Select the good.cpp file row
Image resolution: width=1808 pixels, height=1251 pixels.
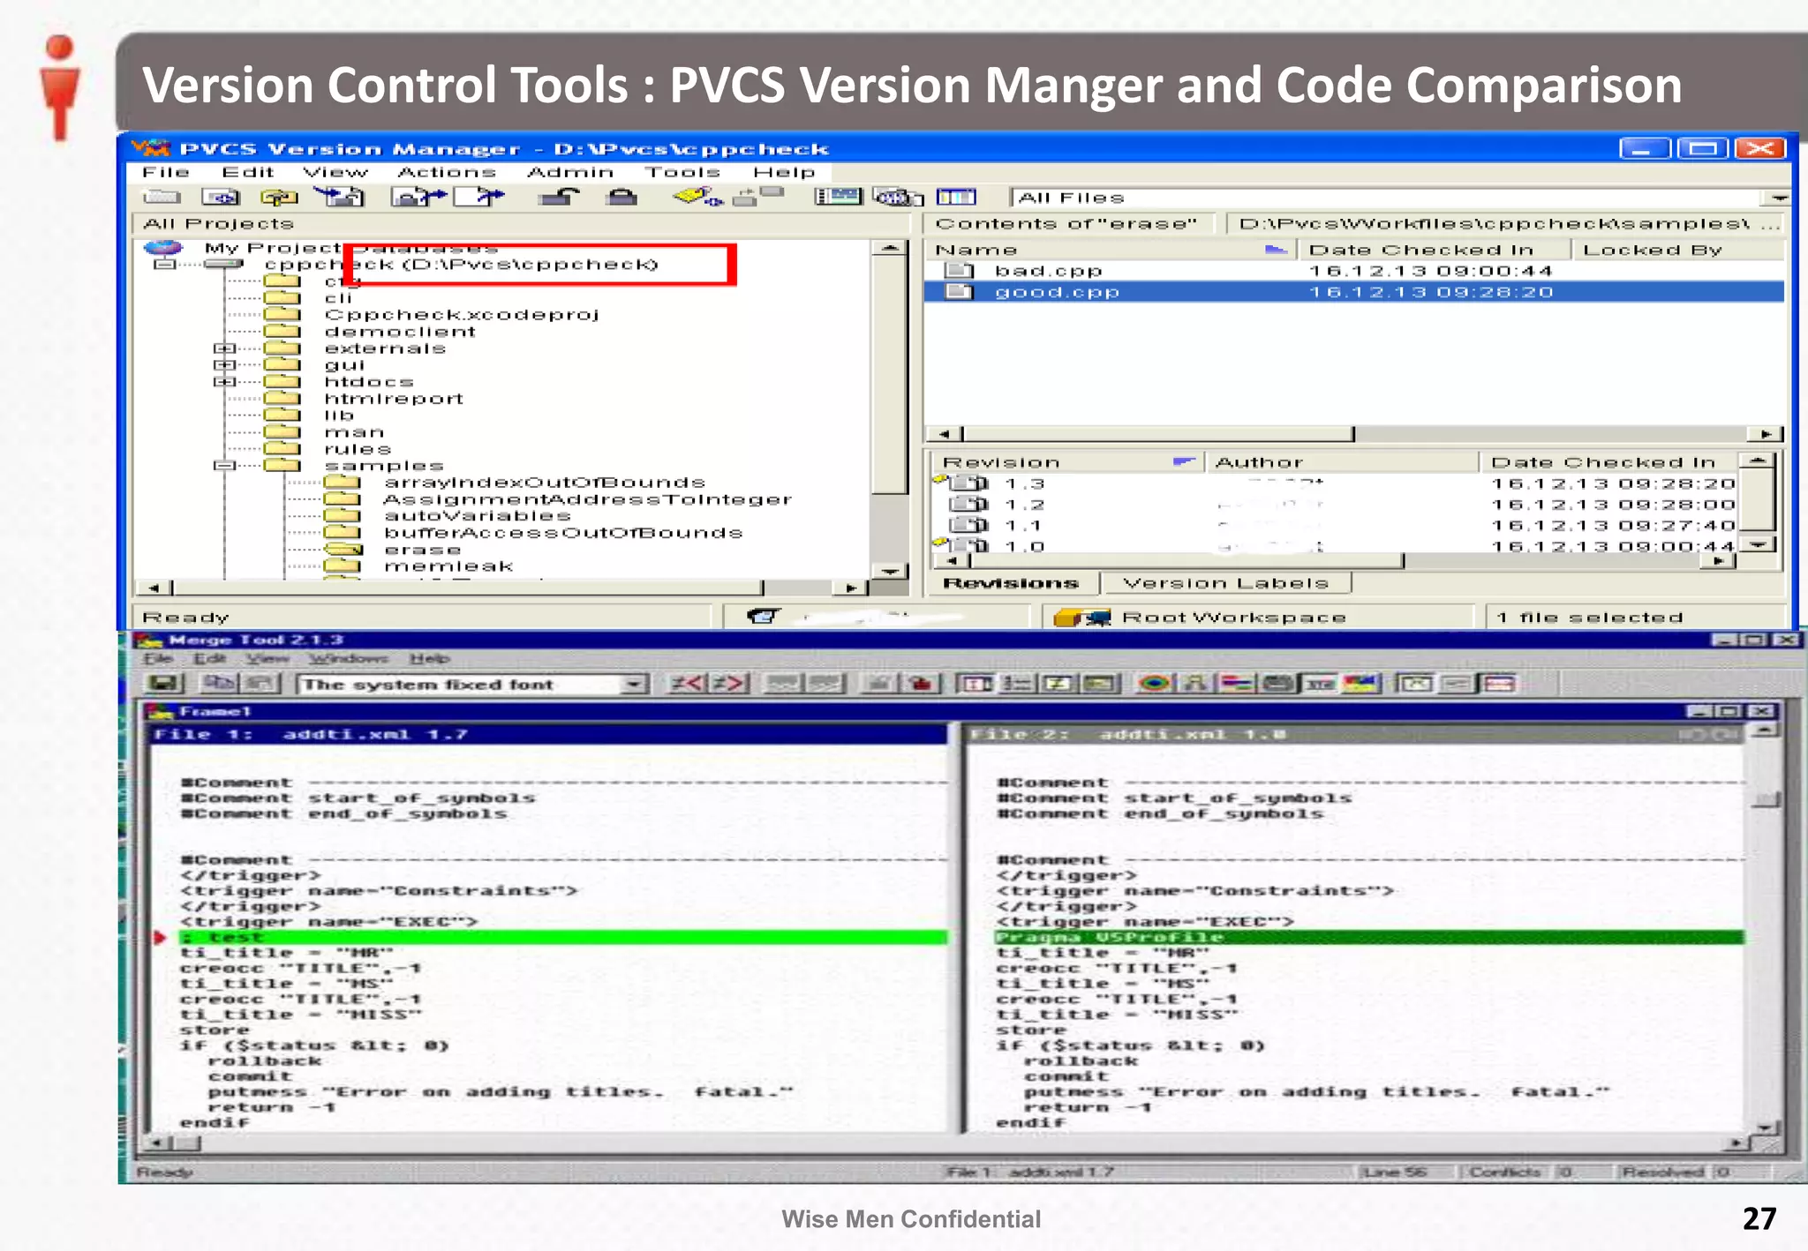coord(1354,292)
